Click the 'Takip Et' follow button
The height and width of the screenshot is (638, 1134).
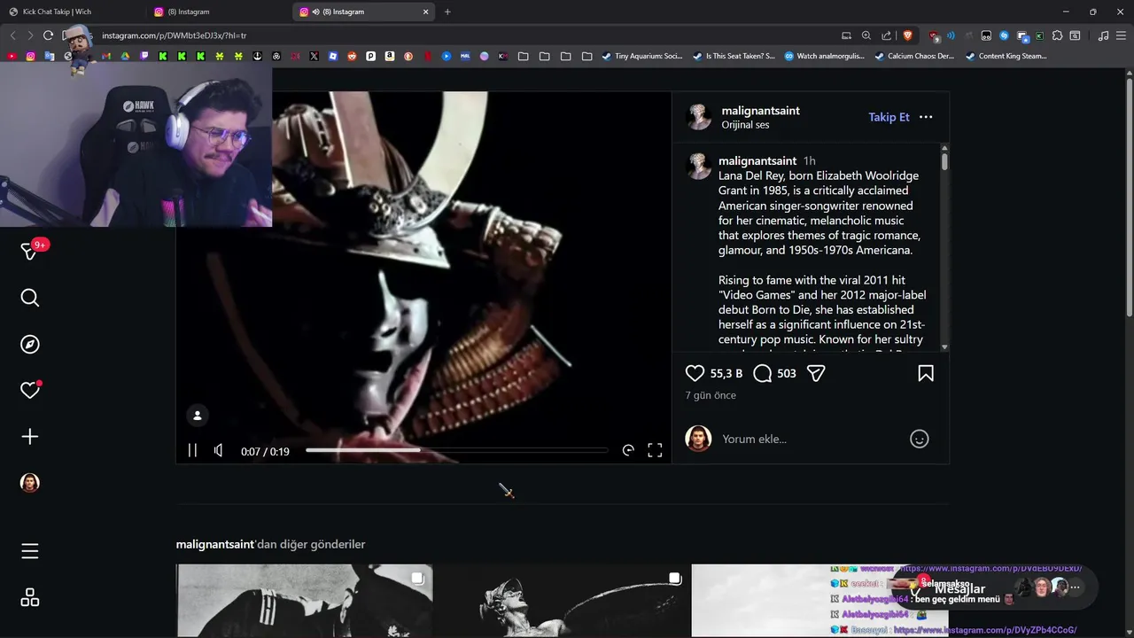(x=889, y=117)
